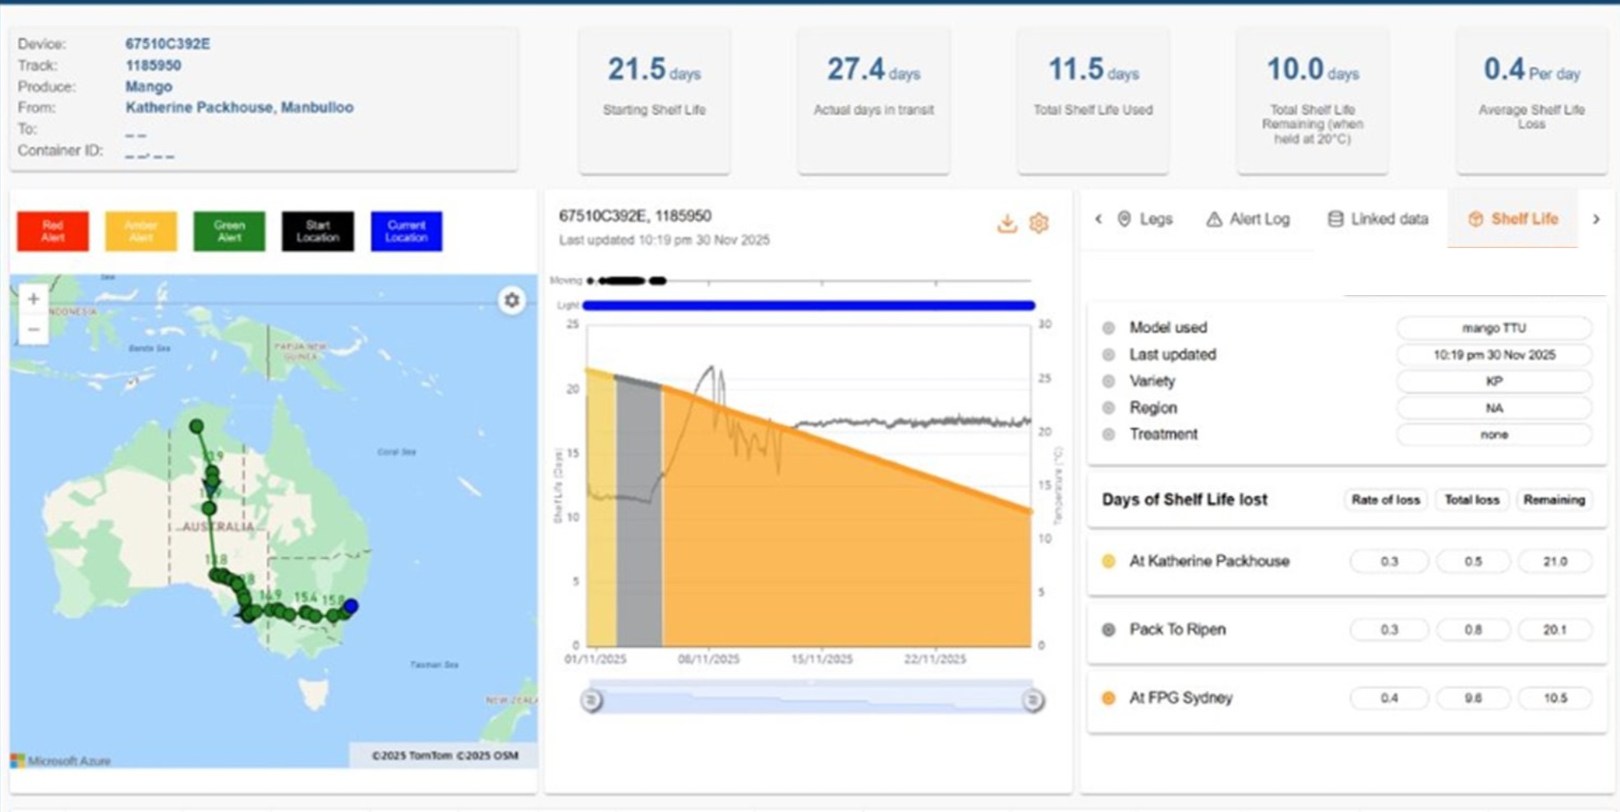1620x812 pixels.
Task: Click At Katherine Packhouse remaining value 21.0
Action: point(1554,561)
